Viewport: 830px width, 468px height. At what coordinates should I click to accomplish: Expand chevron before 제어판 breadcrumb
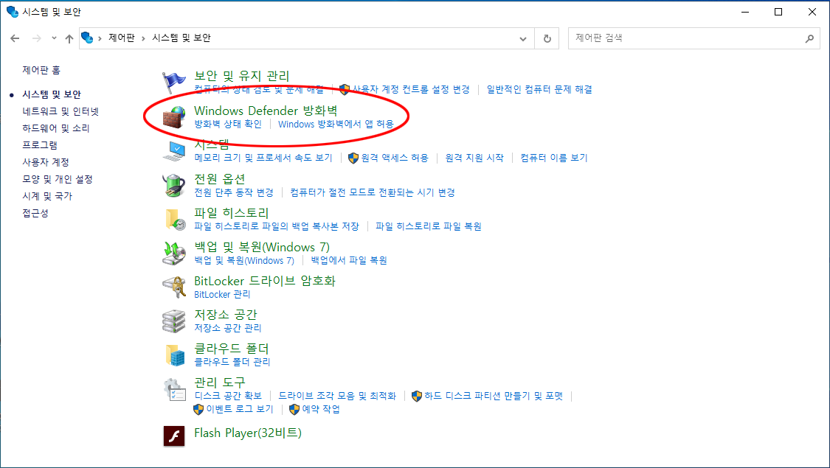pos(100,38)
